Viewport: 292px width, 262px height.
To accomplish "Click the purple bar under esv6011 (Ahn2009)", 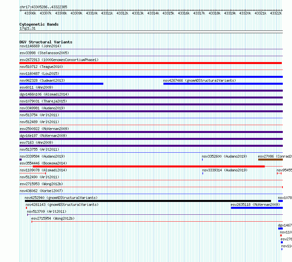I will (151, 91).
